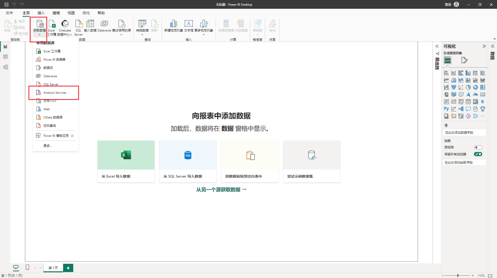Click the Save icon in title bar
This screenshot has width=497, height=278.
(x=6, y=5)
